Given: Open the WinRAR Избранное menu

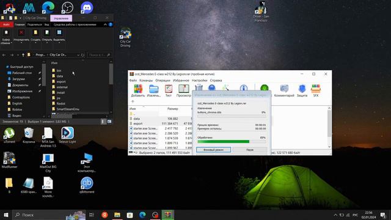Looking at the screenshot, I should click(181, 80).
